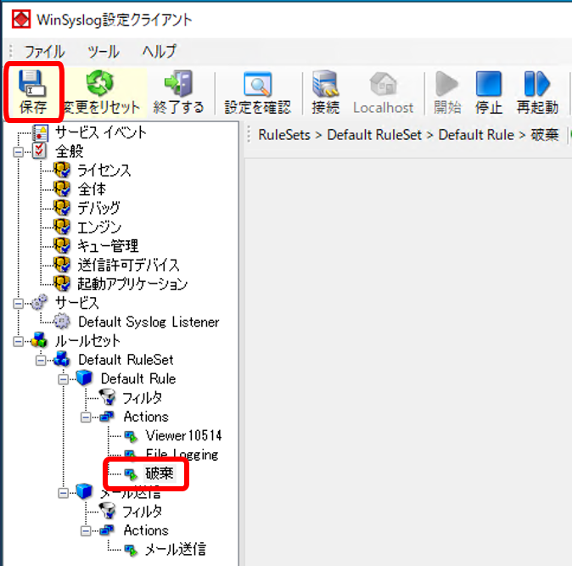The width and height of the screenshot is (572, 566).
Task: Open the ツール menu
Action: [104, 52]
